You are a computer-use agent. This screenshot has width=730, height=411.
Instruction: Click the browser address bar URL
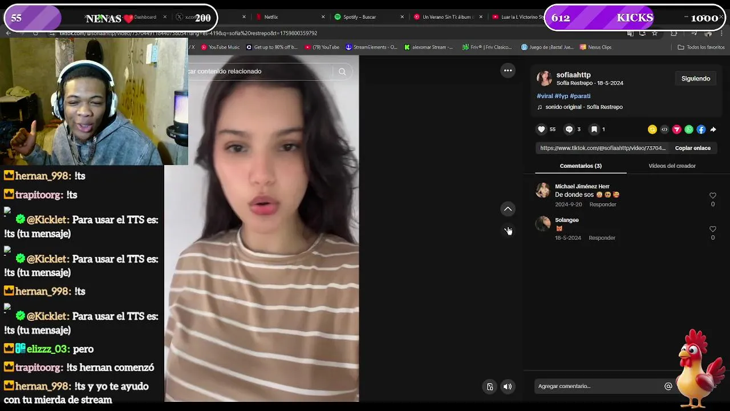coord(188,33)
